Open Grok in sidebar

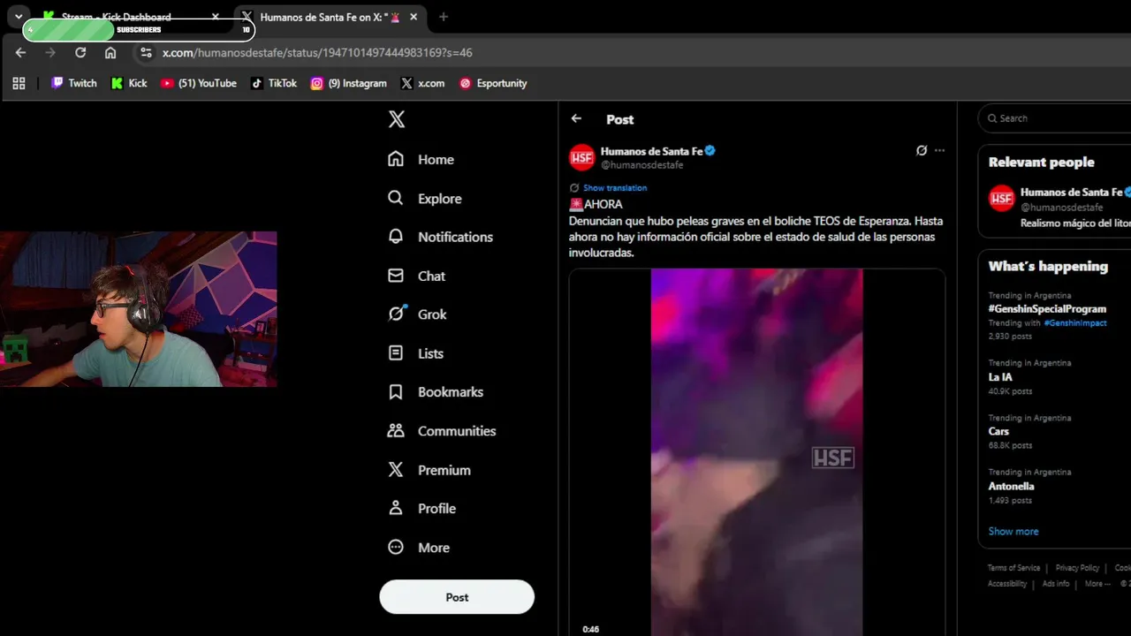tap(417, 314)
